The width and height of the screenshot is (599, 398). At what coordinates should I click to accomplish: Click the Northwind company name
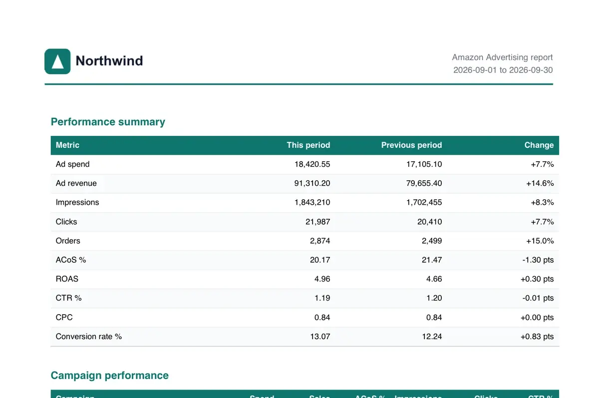click(109, 61)
